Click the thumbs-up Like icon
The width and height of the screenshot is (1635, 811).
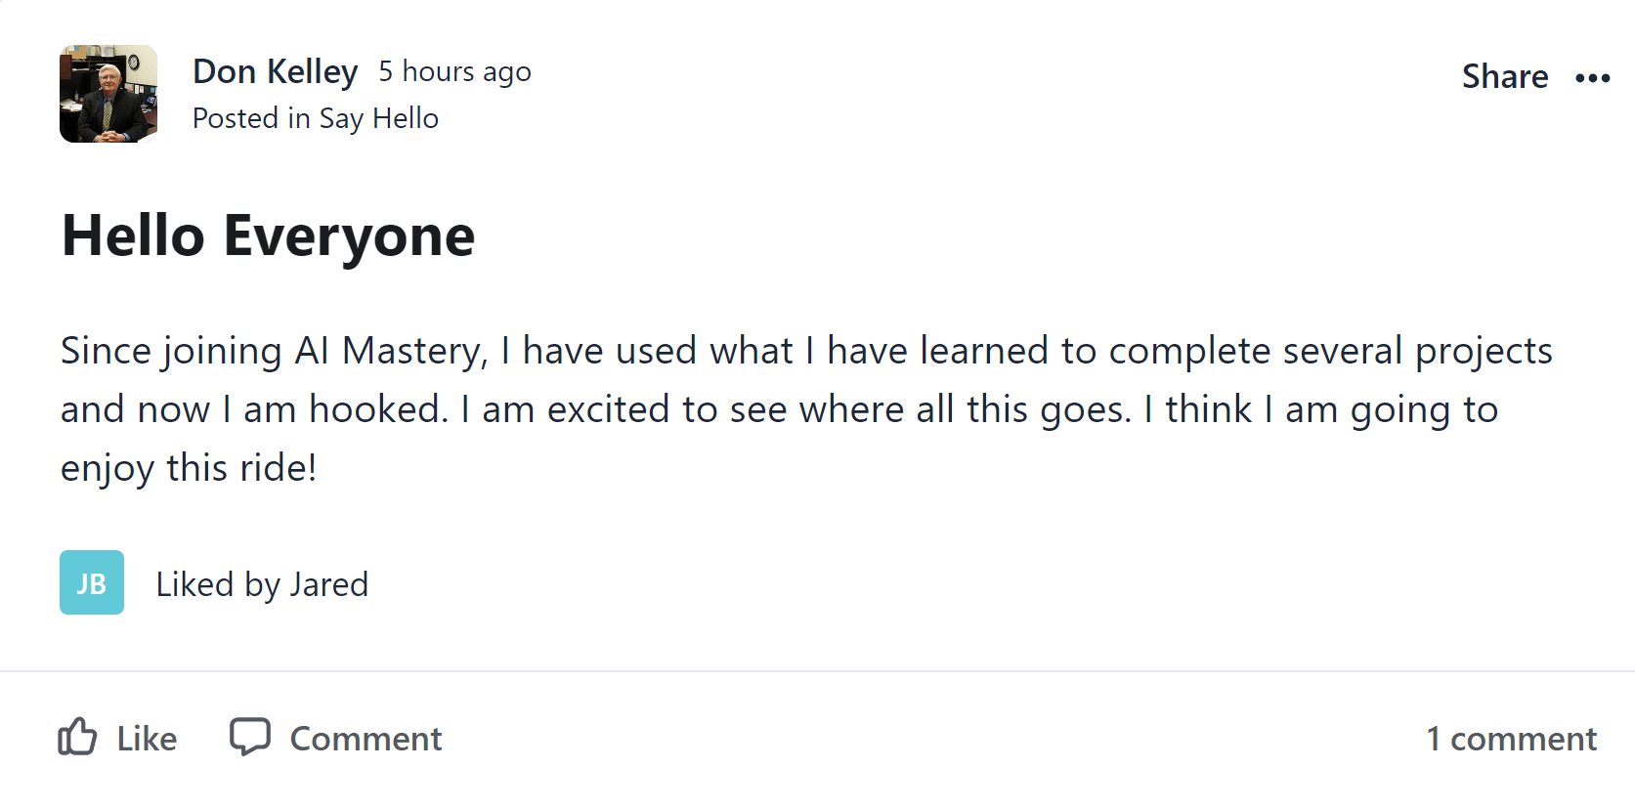tap(77, 737)
